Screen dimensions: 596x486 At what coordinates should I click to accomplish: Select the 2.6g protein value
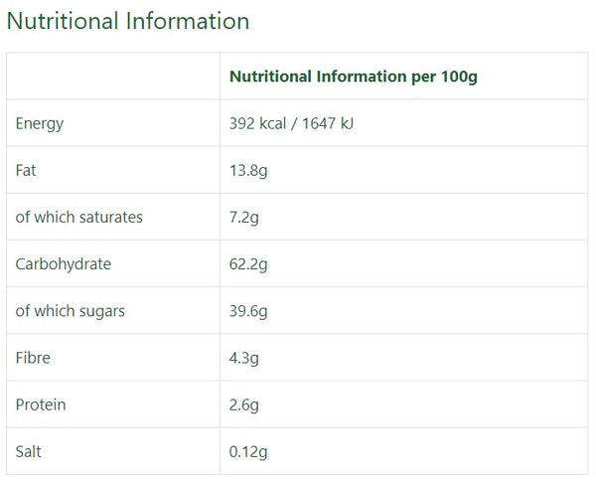point(244,405)
